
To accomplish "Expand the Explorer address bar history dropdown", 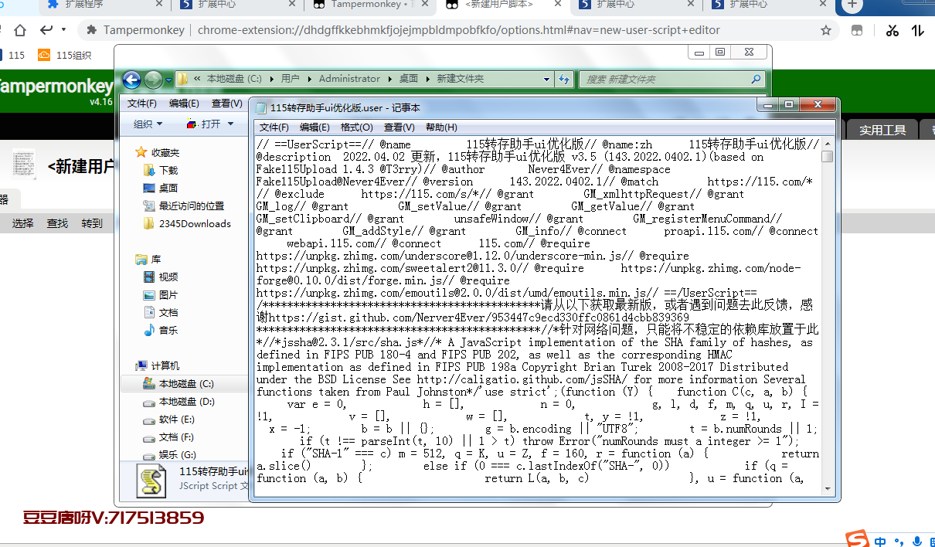I will click(x=548, y=79).
